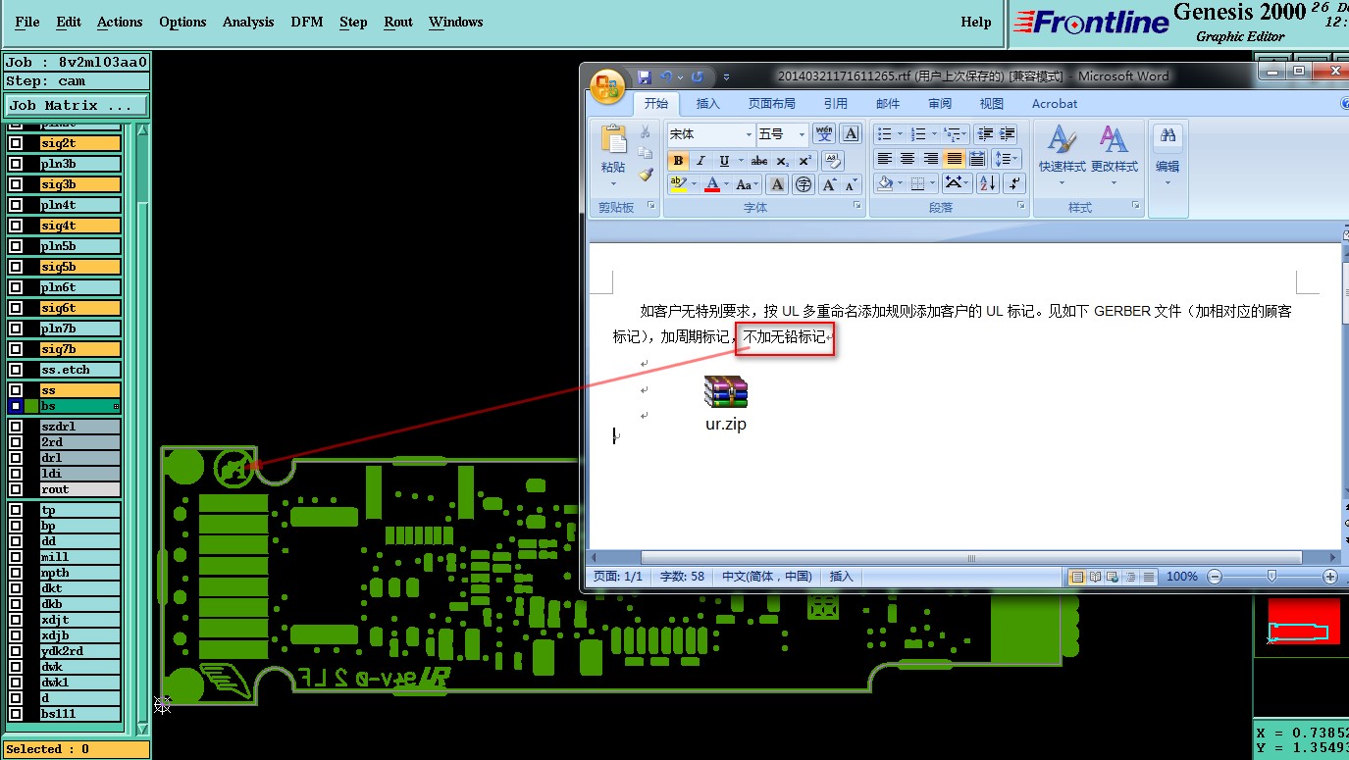Open the DFM menu in Genesis

point(307,22)
